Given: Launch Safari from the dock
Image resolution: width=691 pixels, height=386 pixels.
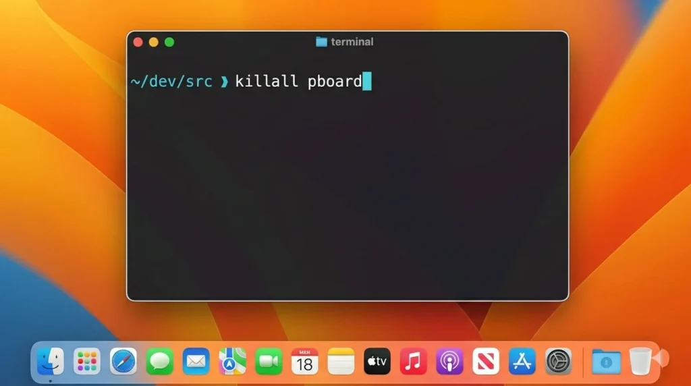Looking at the screenshot, I should (x=123, y=361).
